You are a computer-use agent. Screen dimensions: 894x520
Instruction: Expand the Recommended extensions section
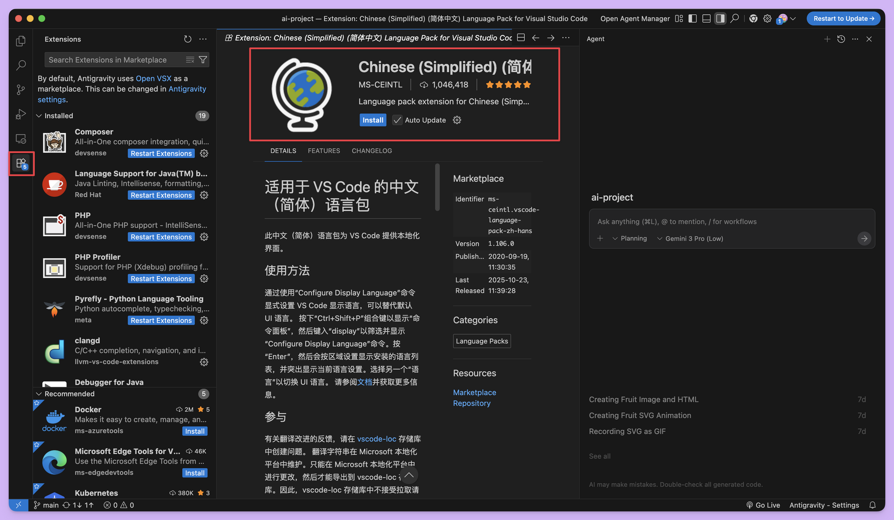70,393
